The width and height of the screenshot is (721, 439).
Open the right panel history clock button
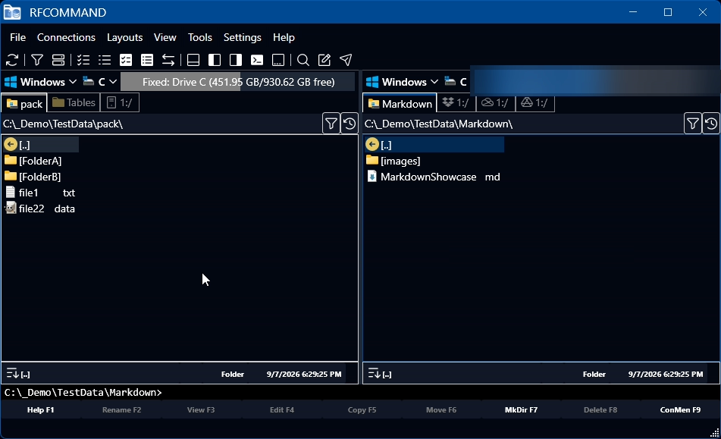(x=711, y=124)
